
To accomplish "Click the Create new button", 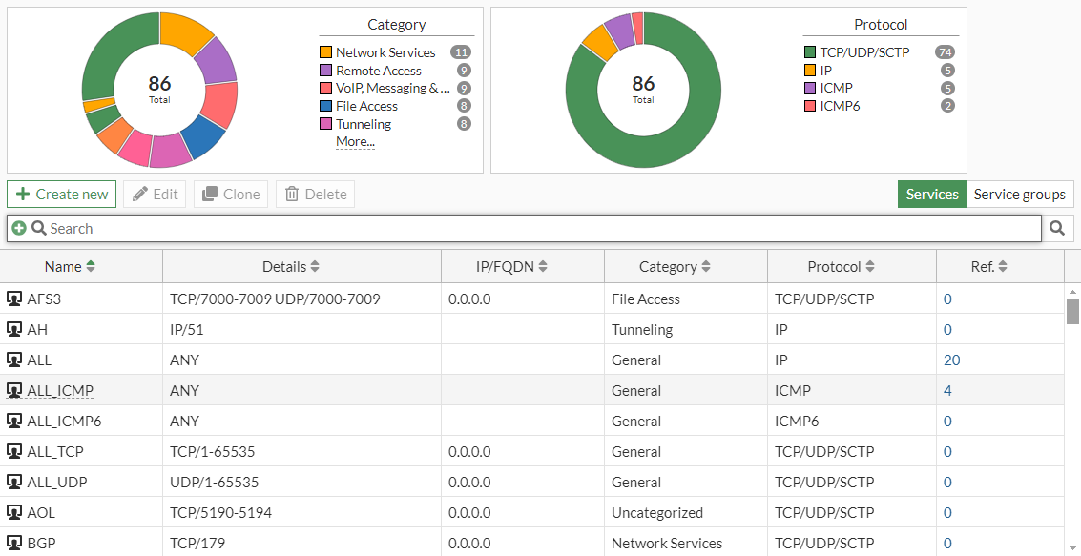I will point(62,195).
